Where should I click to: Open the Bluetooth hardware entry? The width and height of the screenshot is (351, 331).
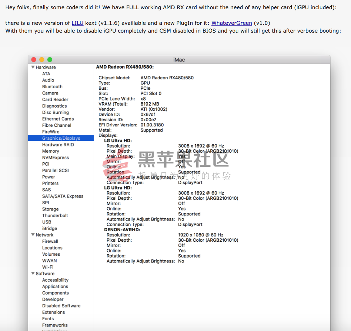click(52, 87)
